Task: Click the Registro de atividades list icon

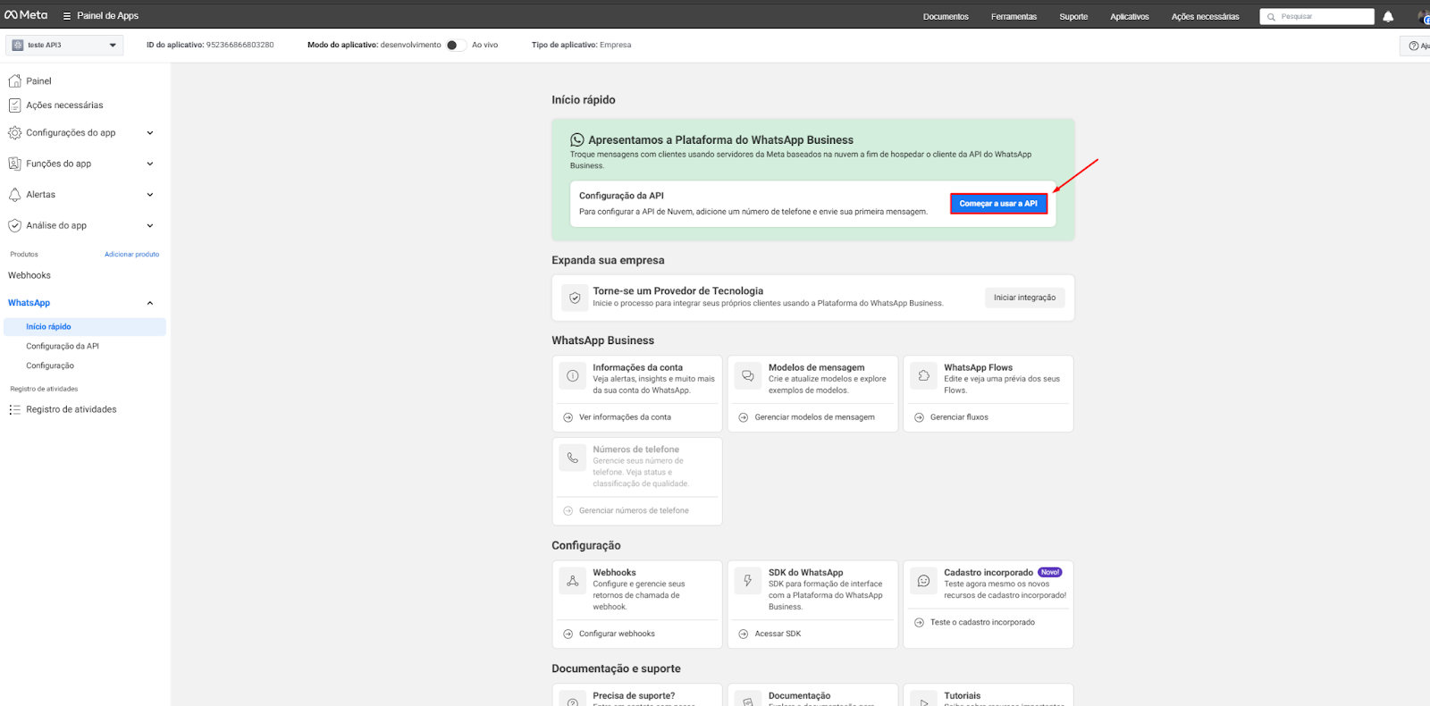Action: click(x=15, y=410)
